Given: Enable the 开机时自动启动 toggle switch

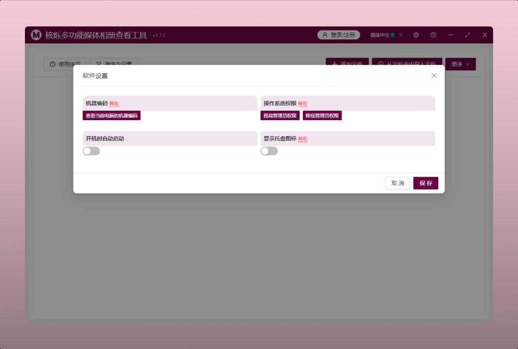Looking at the screenshot, I should (91, 151).
